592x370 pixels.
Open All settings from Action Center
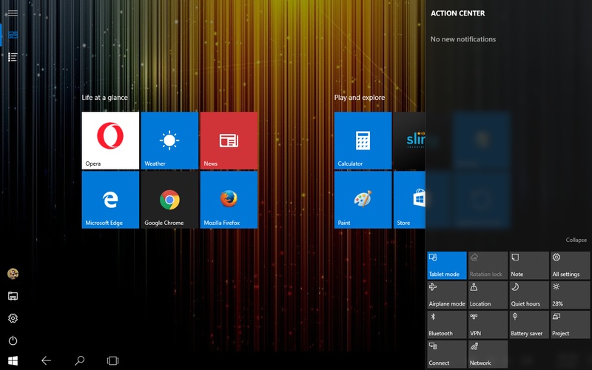[x=570, y=265]
